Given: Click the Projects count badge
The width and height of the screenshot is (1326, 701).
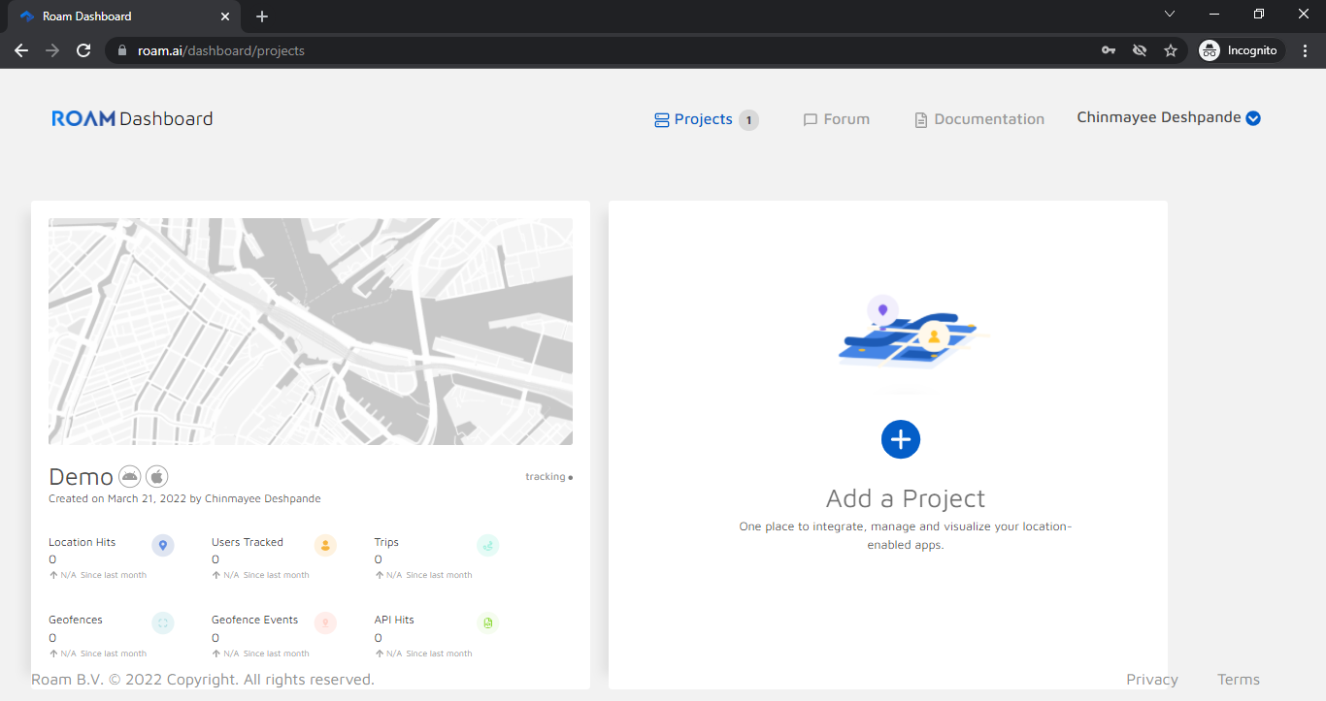Looking at the screenshot, I should (x=748, y=120).
